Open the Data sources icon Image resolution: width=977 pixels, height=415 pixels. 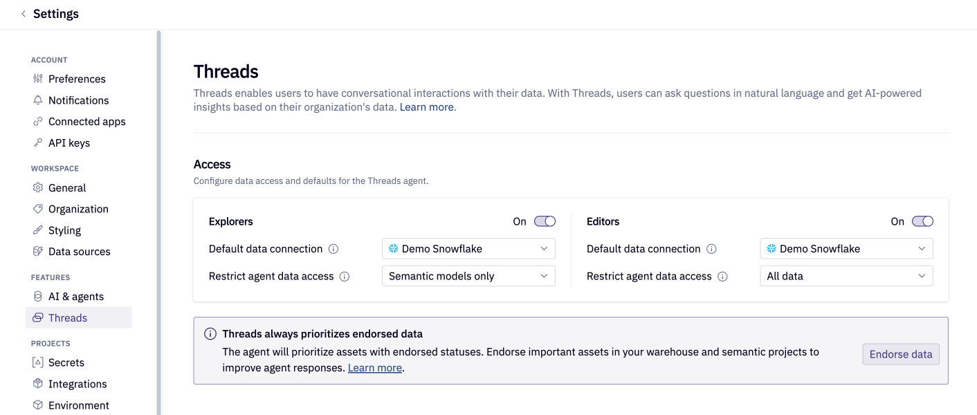click(x=38, y=251)
